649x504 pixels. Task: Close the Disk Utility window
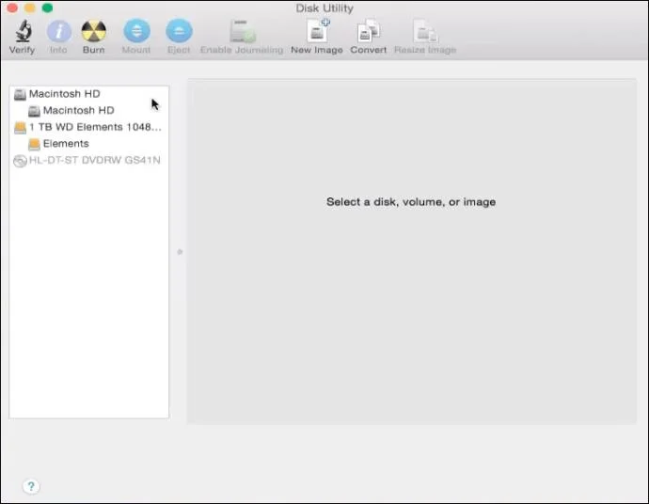pos(12,8)
